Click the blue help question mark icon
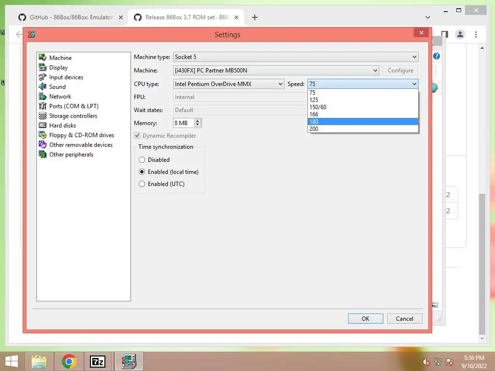495x371 pixels. tap(437, 56)
